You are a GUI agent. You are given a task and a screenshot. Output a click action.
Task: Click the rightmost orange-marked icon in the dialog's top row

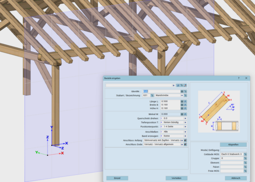(x=185, y=85)
